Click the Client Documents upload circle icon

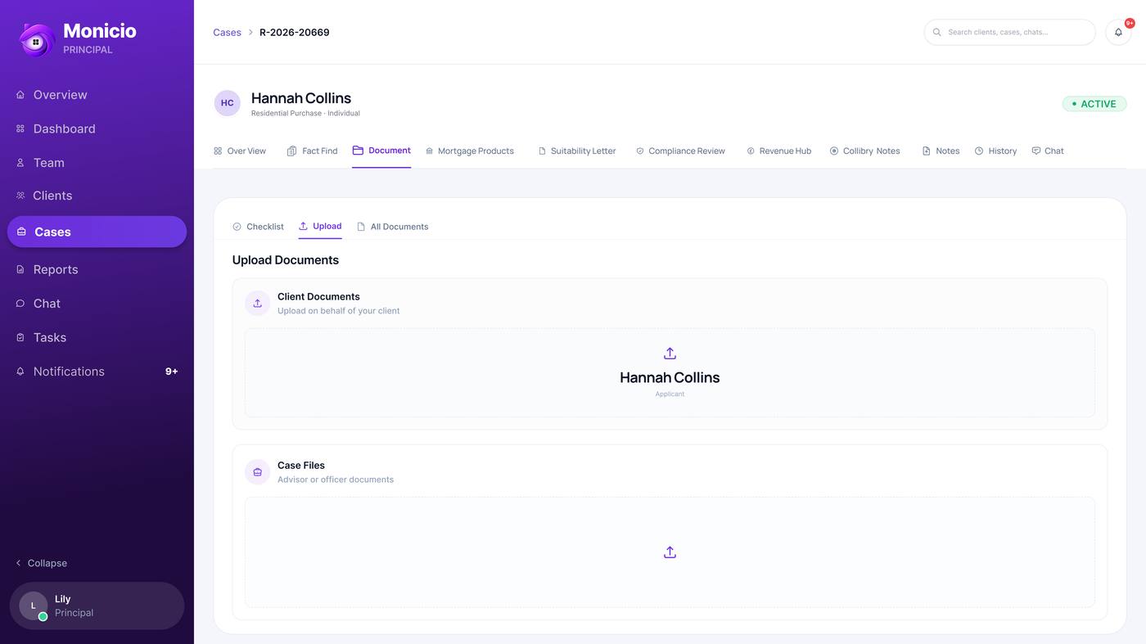(257, 304)
